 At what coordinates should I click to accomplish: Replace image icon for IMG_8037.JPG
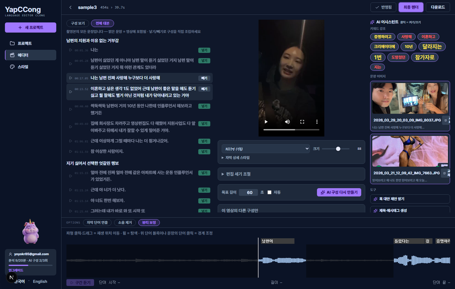point(446,120)
